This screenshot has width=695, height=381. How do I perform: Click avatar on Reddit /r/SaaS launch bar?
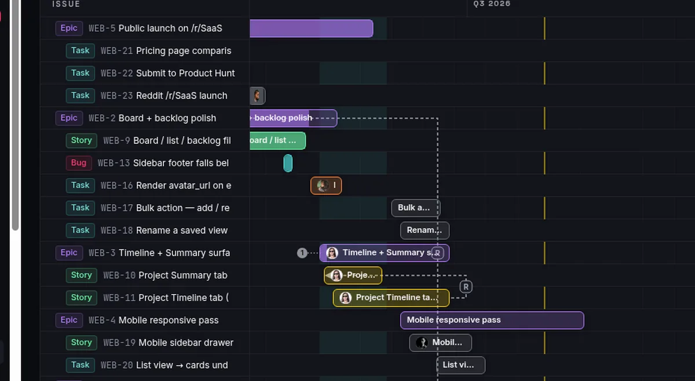pos(258,96)
